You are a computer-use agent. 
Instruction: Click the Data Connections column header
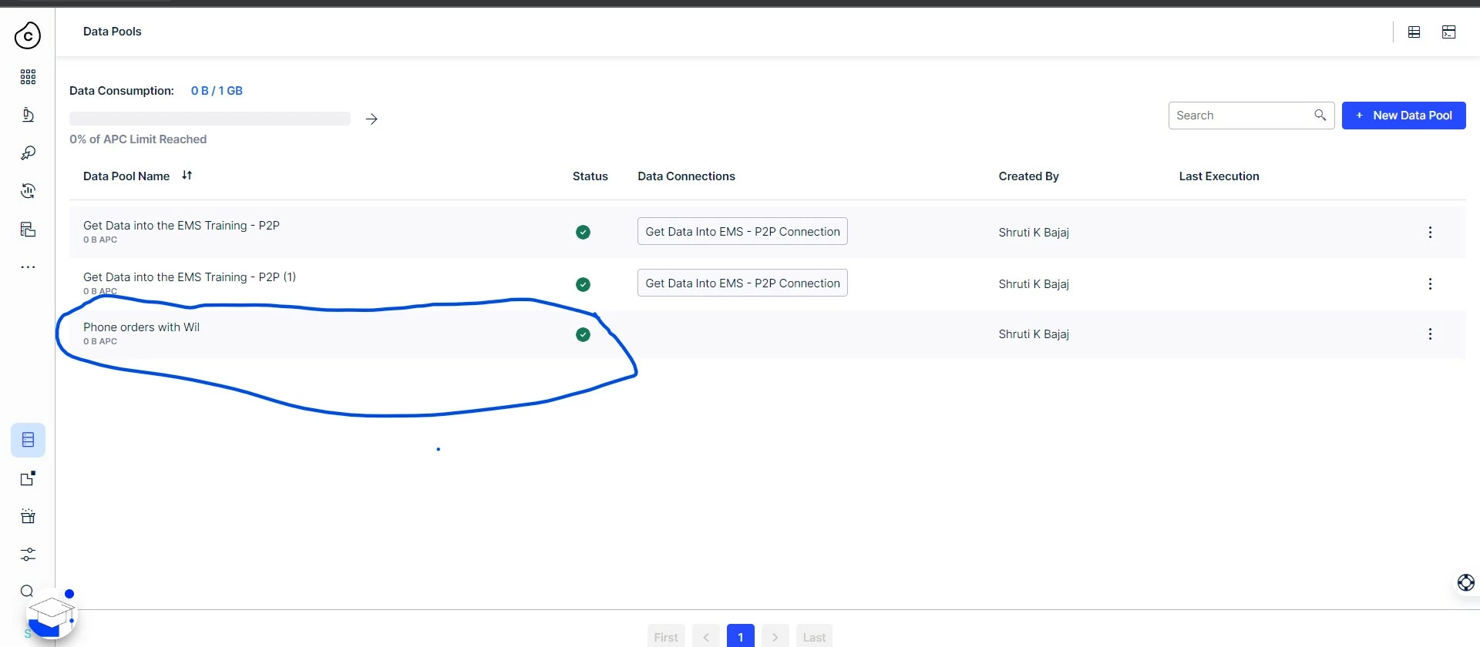click(686, 176)
